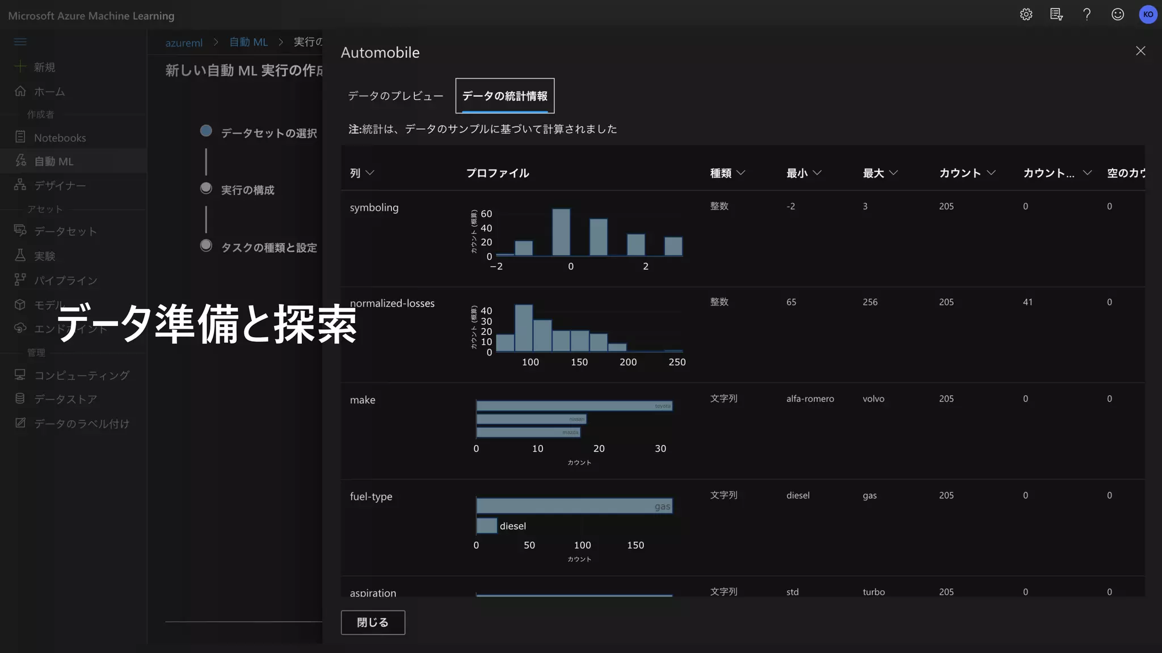Select the データセットの選択 step circle
Image resolution: width=1162 pixels, height=653 pixels.
pos(206,131)
